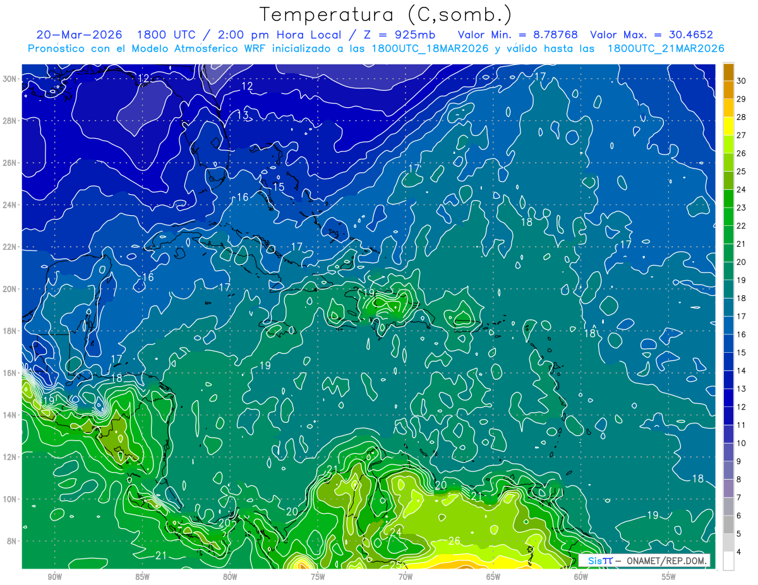Click the 90W longitude axis label
Image resolution: width=758 pixels, height=585 pixels.
coord(54,577)
